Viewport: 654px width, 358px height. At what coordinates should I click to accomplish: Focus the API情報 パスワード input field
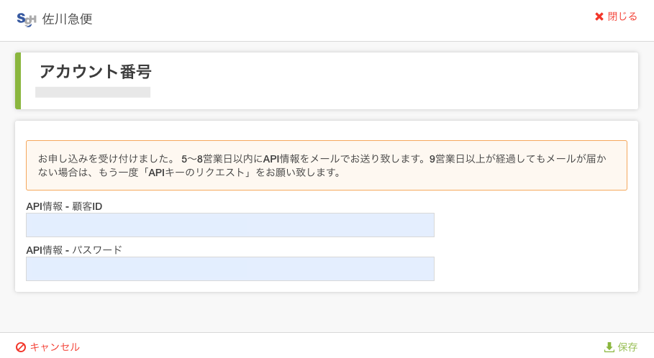click(x=230, y=269)
